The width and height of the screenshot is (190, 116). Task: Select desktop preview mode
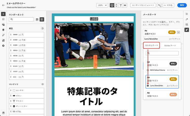(x=112, y=5)
